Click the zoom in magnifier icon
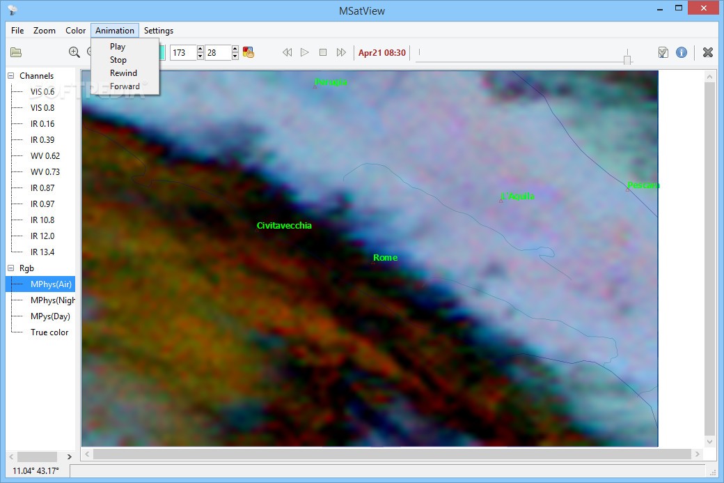Viewport: 724px width, 483px height. 74,52
